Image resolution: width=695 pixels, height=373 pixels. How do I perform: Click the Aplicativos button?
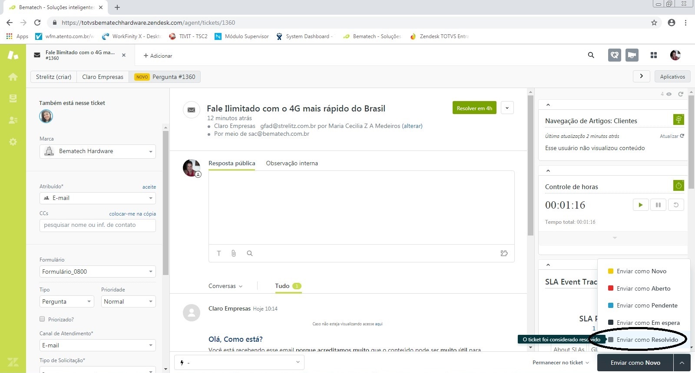[x=672, y=77]
